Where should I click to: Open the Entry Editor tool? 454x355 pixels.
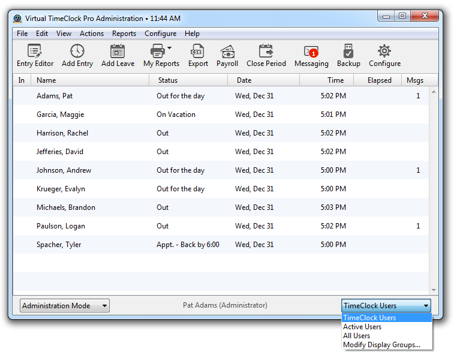point(35,56)
